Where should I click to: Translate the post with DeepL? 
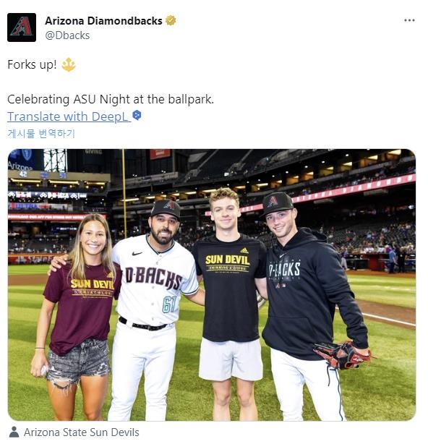[68, 116]
